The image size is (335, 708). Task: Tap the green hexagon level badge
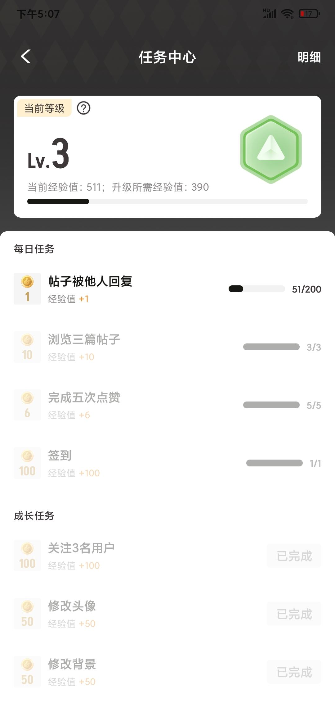click(271, 149)
